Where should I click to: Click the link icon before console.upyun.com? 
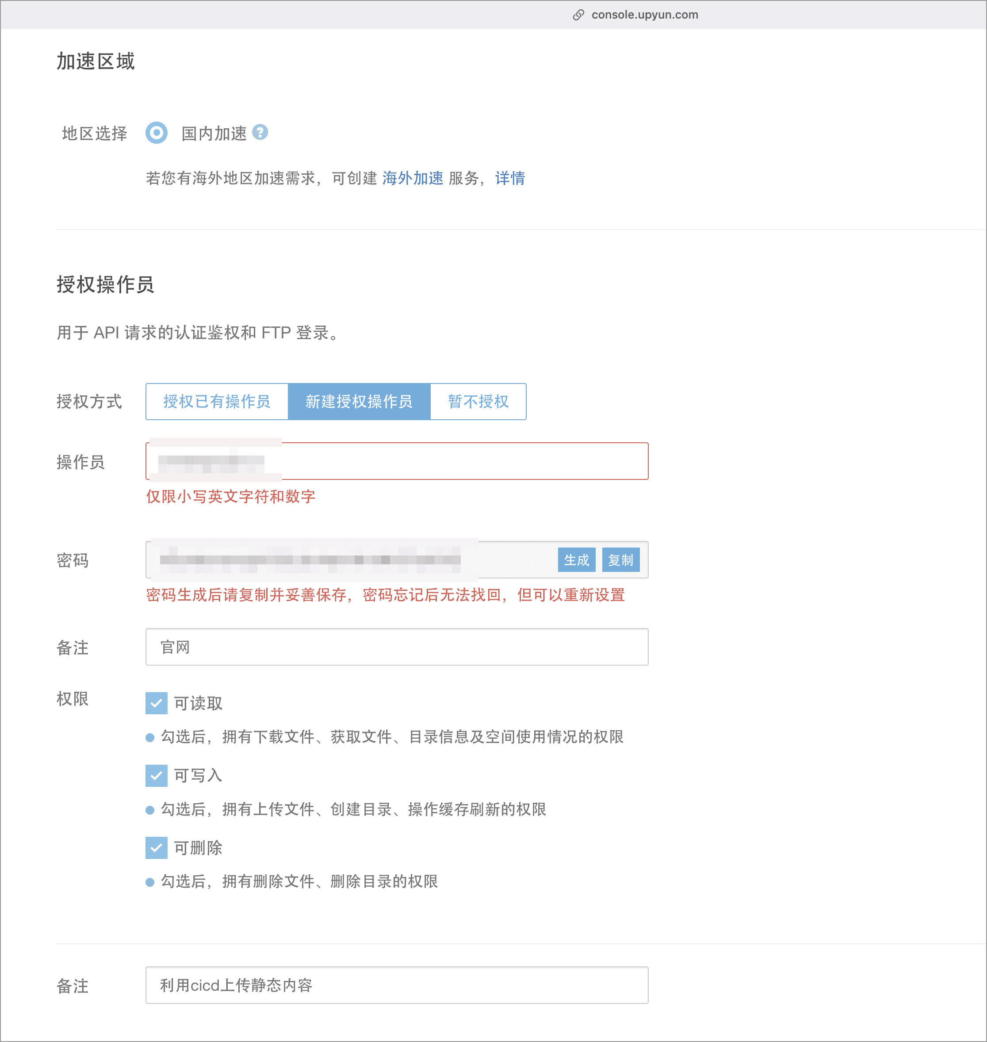(x=578, y=14)
